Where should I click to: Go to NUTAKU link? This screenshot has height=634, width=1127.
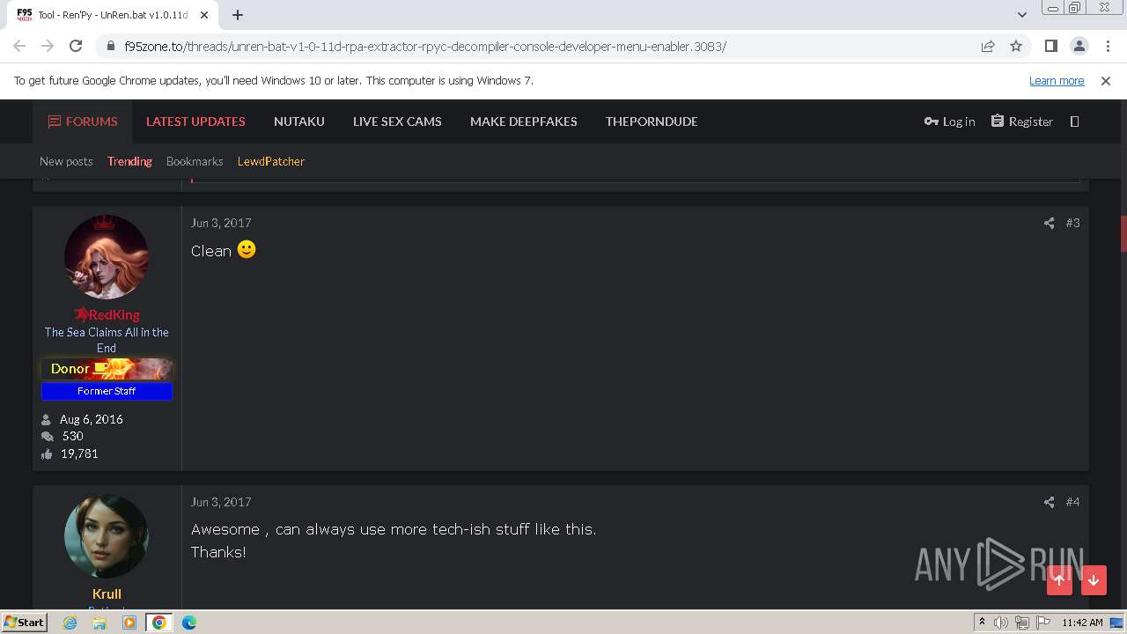click(x=299, y=122)
